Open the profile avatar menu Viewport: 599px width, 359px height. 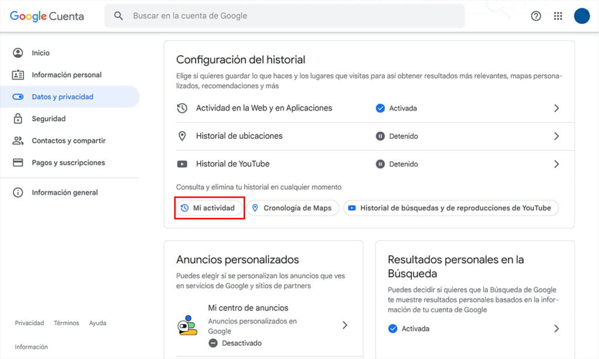click(x=582, y=16)
